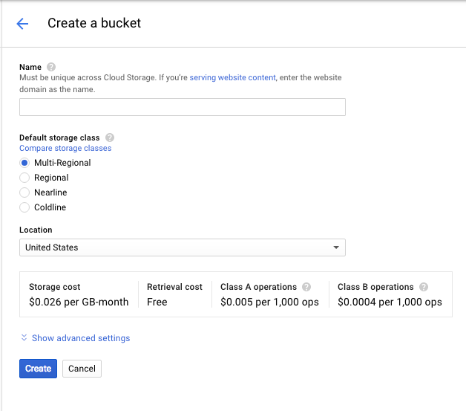
Task: Click the back arrow icon
Action: tap(22, 24)
